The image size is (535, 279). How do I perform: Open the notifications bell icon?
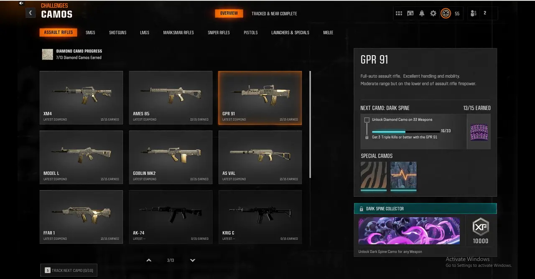point(422,13)
